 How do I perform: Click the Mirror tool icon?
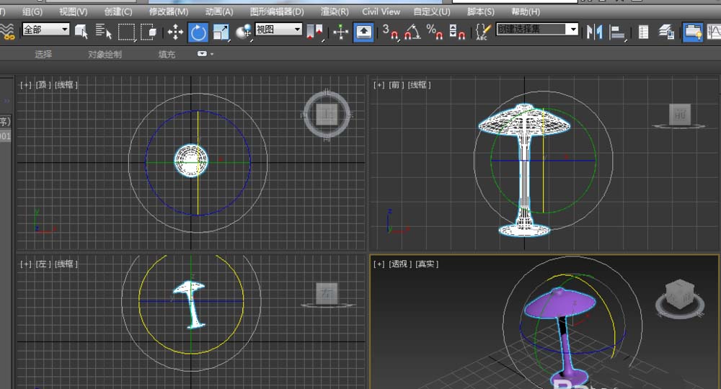(594, 32)
